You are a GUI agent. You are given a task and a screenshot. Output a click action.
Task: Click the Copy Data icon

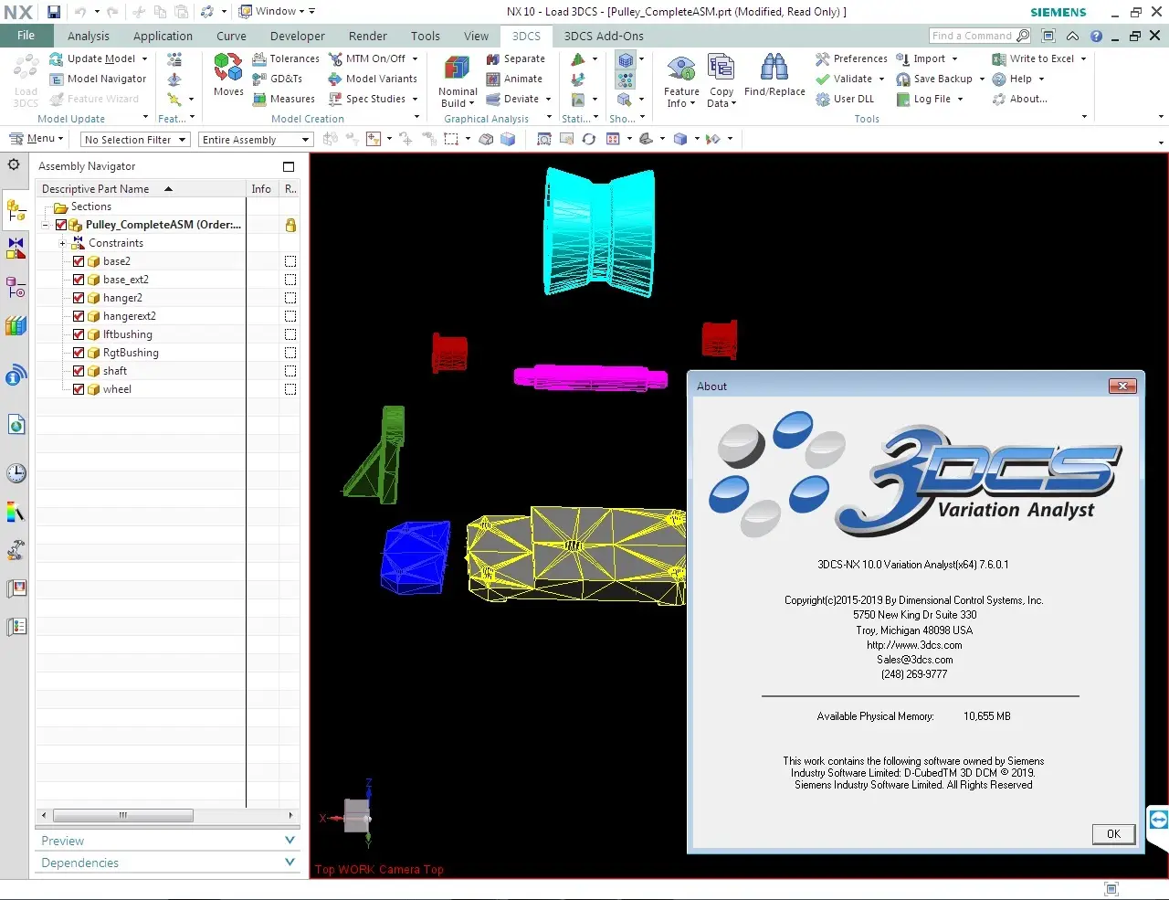tap(721, 68)
